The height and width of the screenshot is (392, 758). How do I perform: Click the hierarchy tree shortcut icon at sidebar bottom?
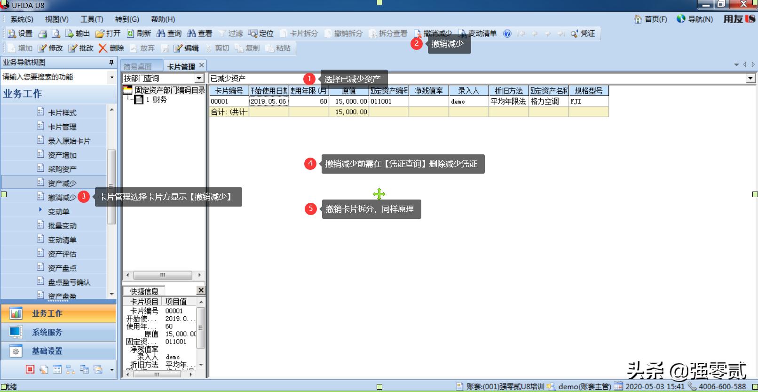point(71,369)
